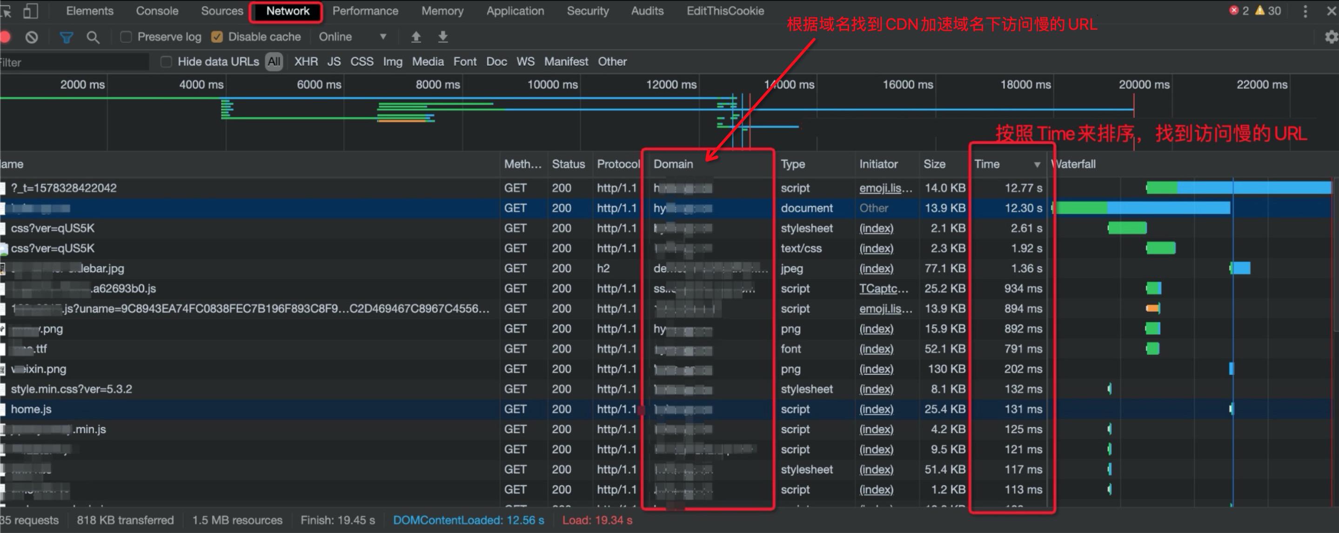Image resolution: width=1339 pixels, height=533 pixels.
Task: Click the search magnifier icon
Action: pos(94,37)
